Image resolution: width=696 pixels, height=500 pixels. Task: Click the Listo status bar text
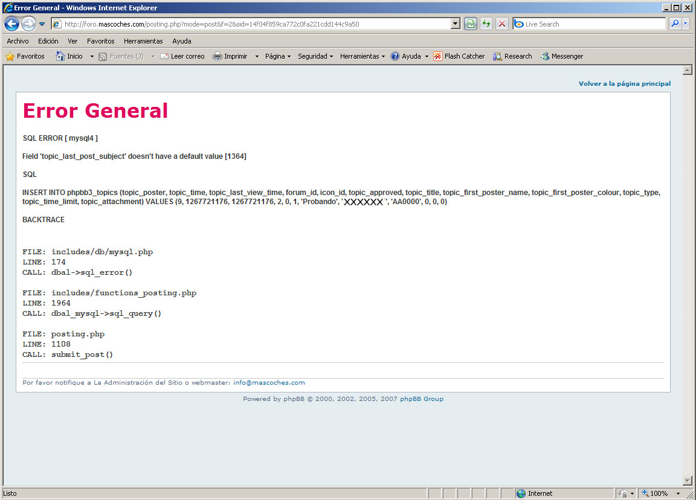10,493
